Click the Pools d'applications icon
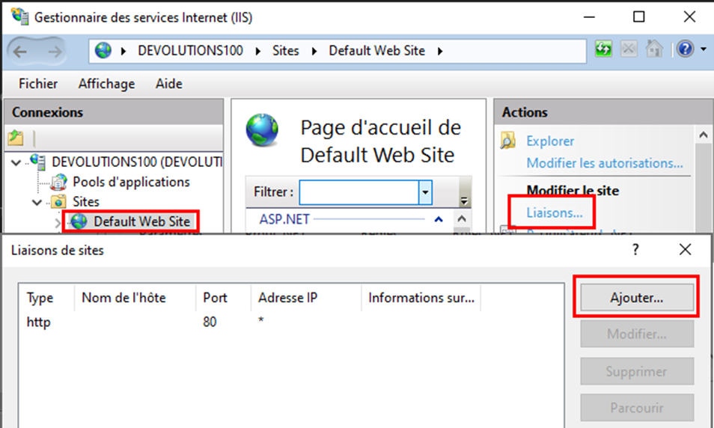Image resolution: width=714 pixels, height=428 pixels. (58, 182)
